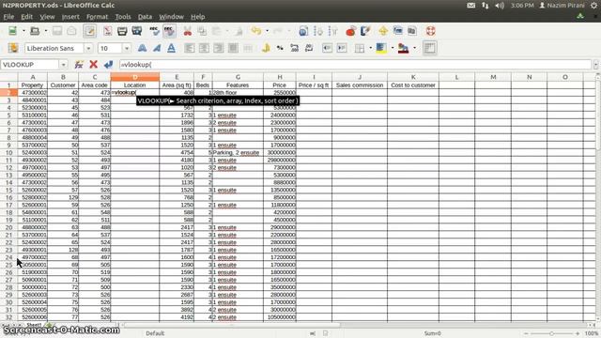Click the Cut scissors icon
This screenshot has height=338, width=601.
(188, 31)
